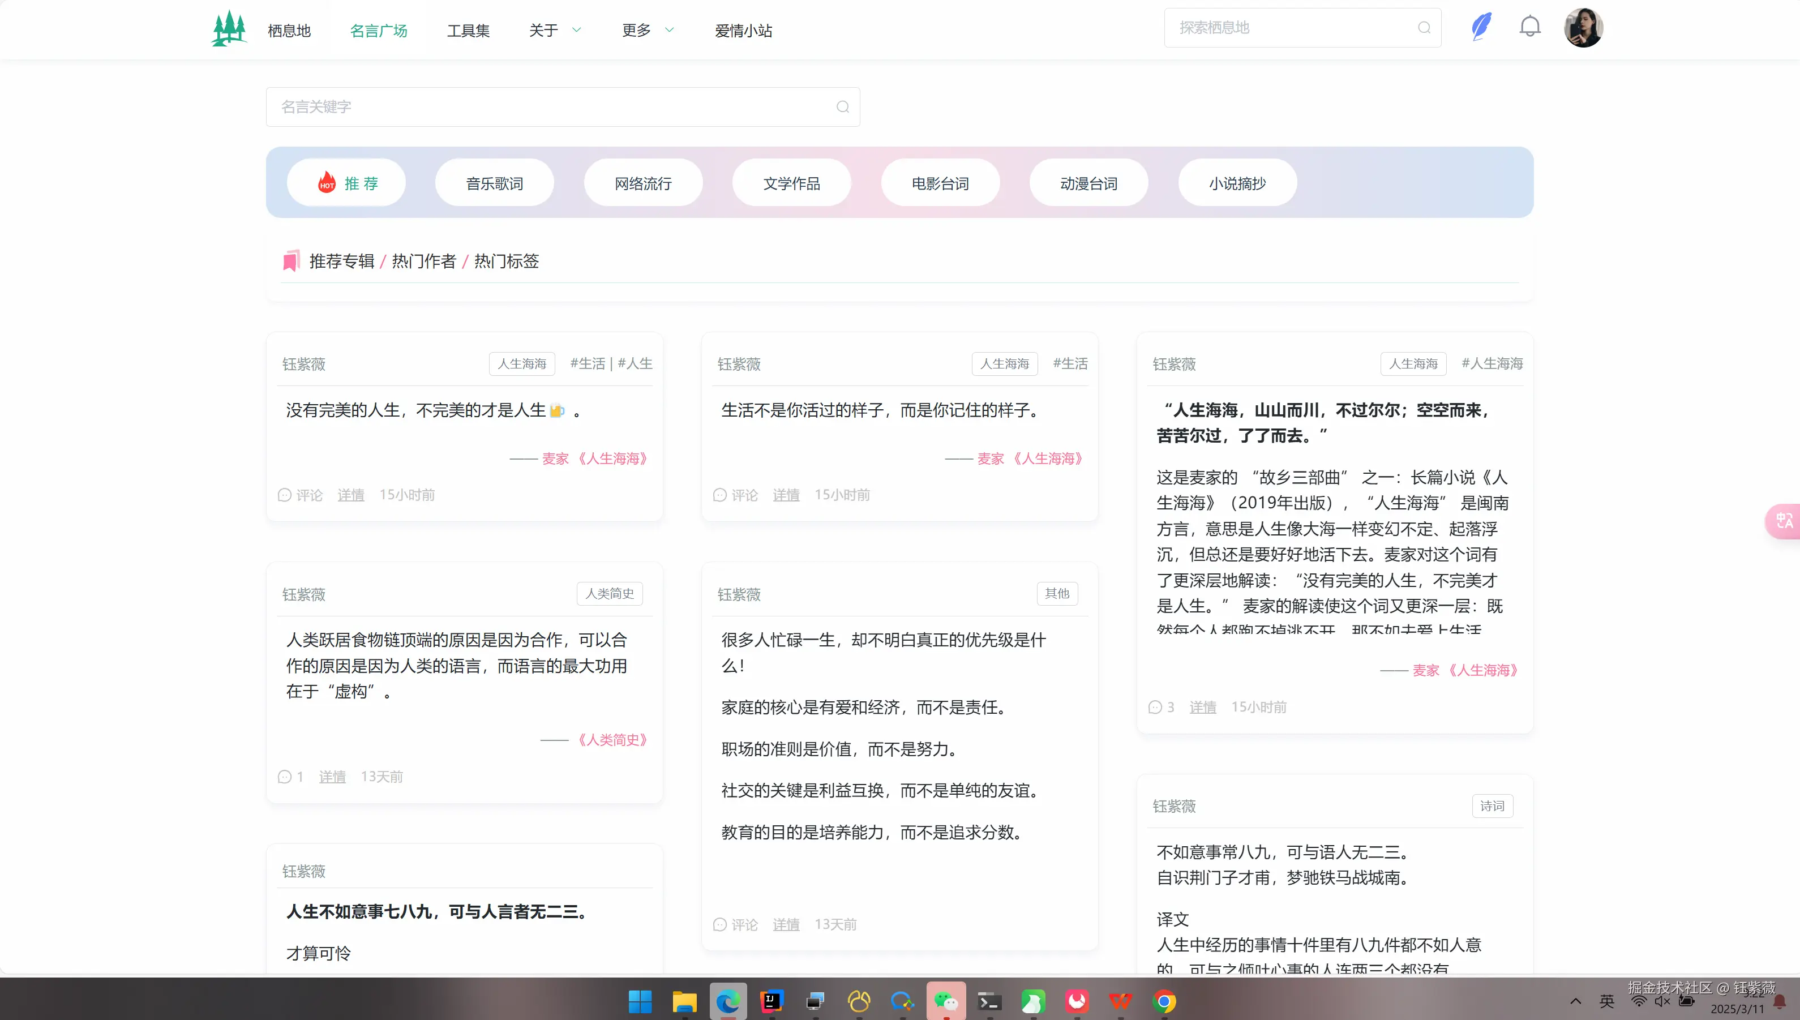Open the notification bell
This screenshot has width=1800, height=1020.
coord(1531,26)
